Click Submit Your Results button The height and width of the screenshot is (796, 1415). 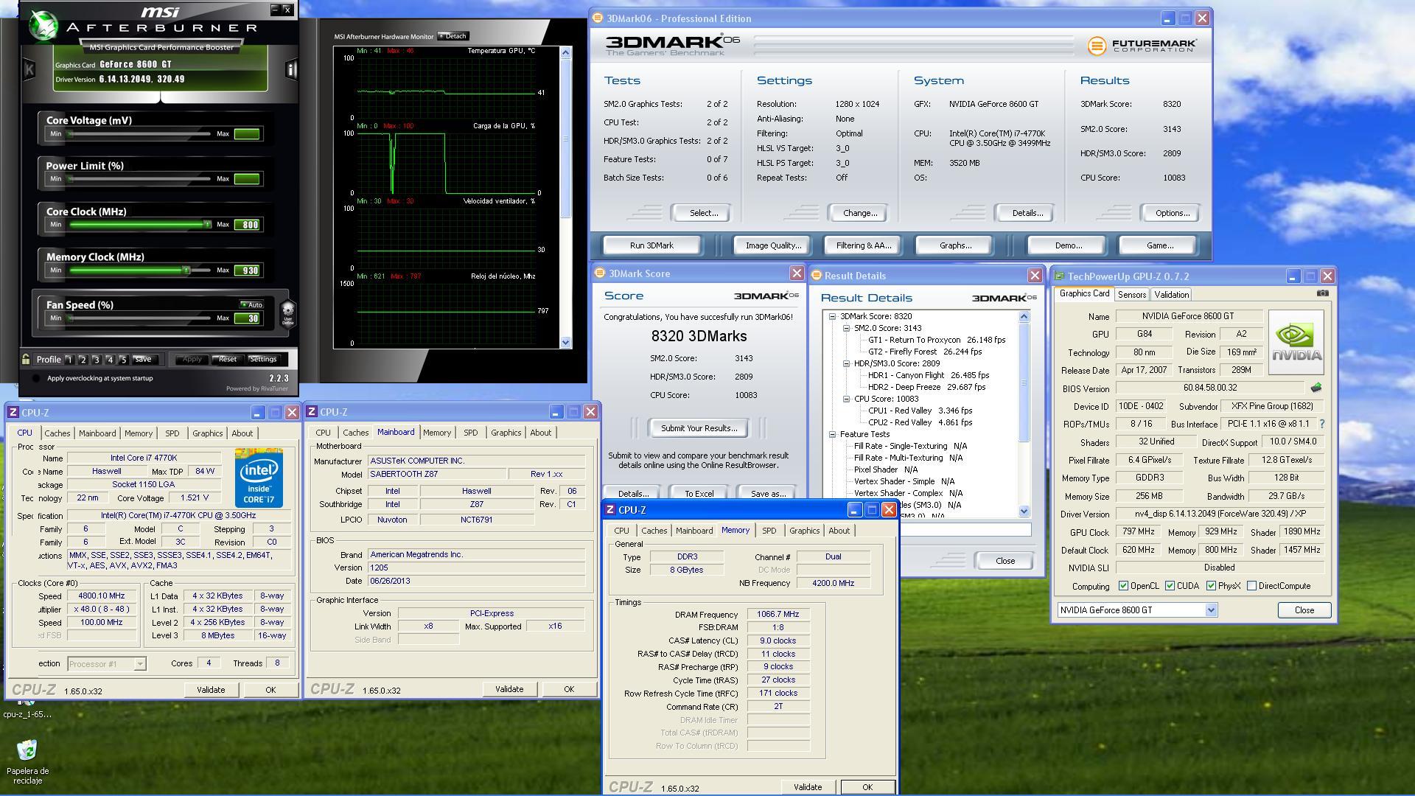click(699, 428)
